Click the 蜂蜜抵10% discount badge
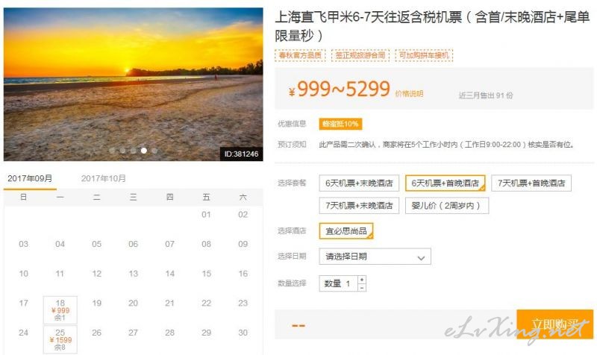The width and height of the screenshot is (597, 355). (340, 124)
